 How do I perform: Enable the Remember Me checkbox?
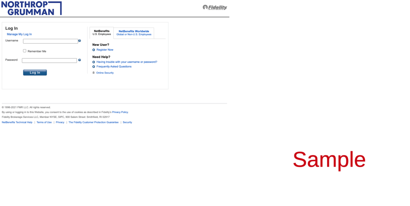pos(25,51)
